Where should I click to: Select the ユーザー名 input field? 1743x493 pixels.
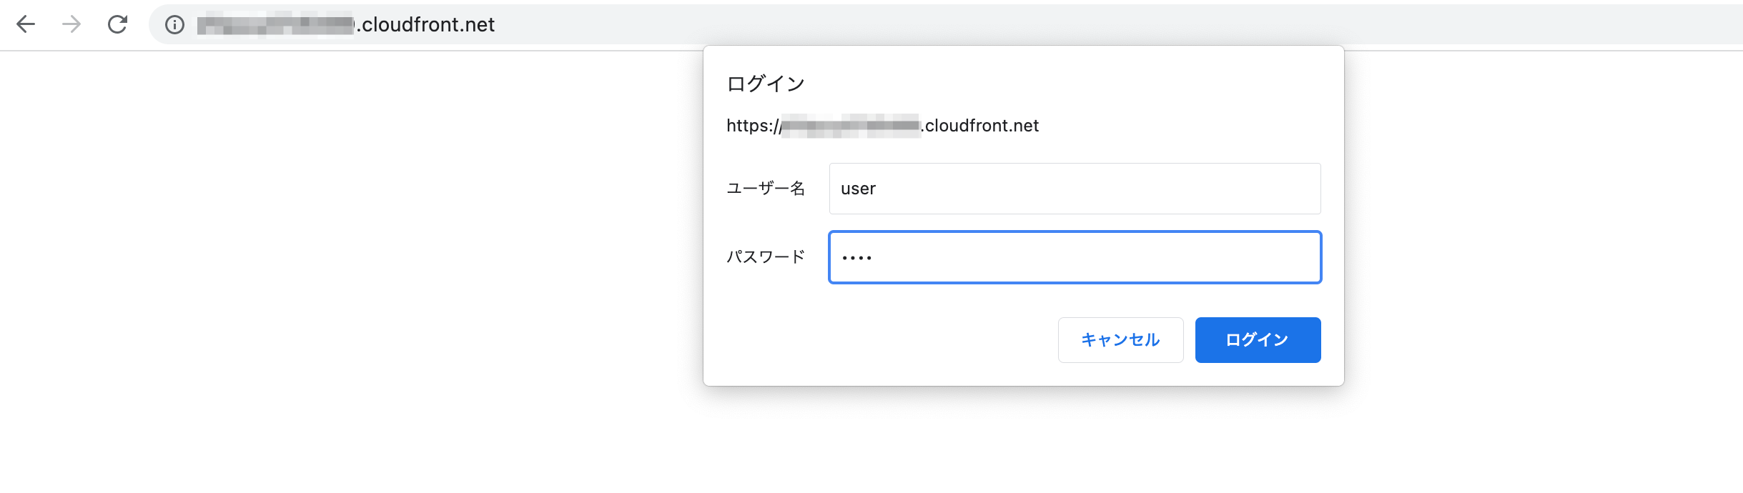(1075, 189)
